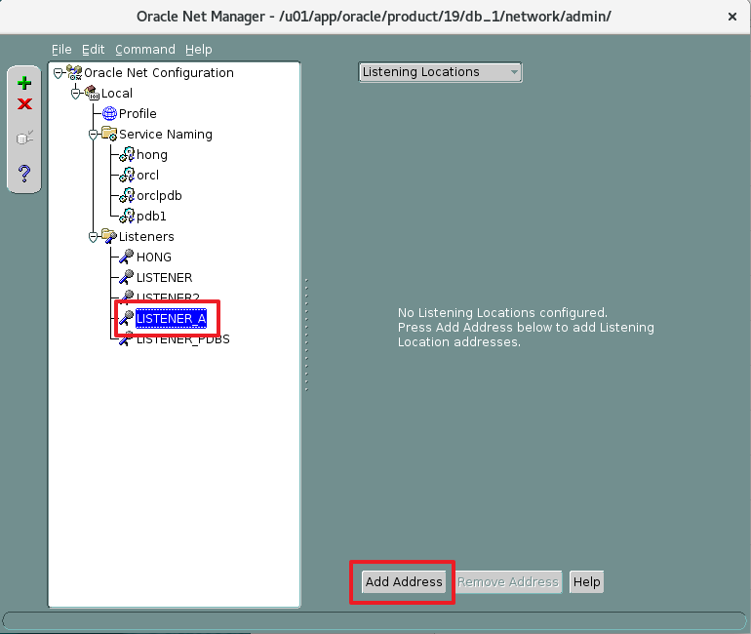This screenshot has height=634, width=751.
Task: Click the disabled Remove Address button
Action: click(508, 581)
